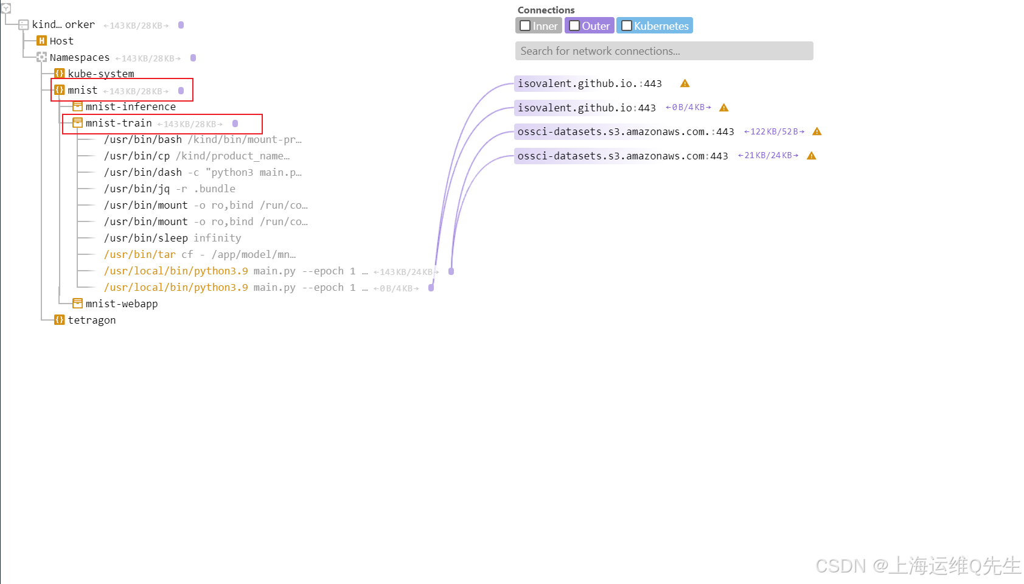The height and width of the screenshot is (584, 1024).
Task: Click the 143KB/28KB label beside kind...orker
Action: tap(136, 26)
